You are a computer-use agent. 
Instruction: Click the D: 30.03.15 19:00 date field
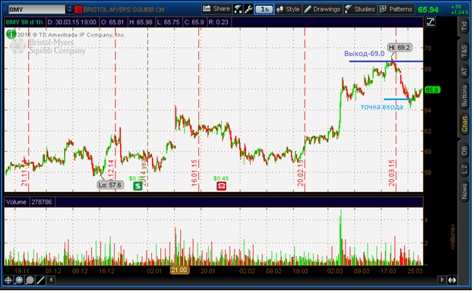click(x=72, y=22)
